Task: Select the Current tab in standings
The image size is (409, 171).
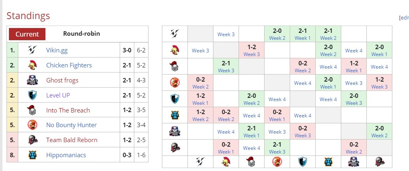Action: click(27, 34)
